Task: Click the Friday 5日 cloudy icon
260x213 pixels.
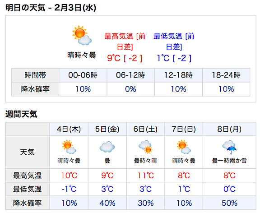Action: 107,147
